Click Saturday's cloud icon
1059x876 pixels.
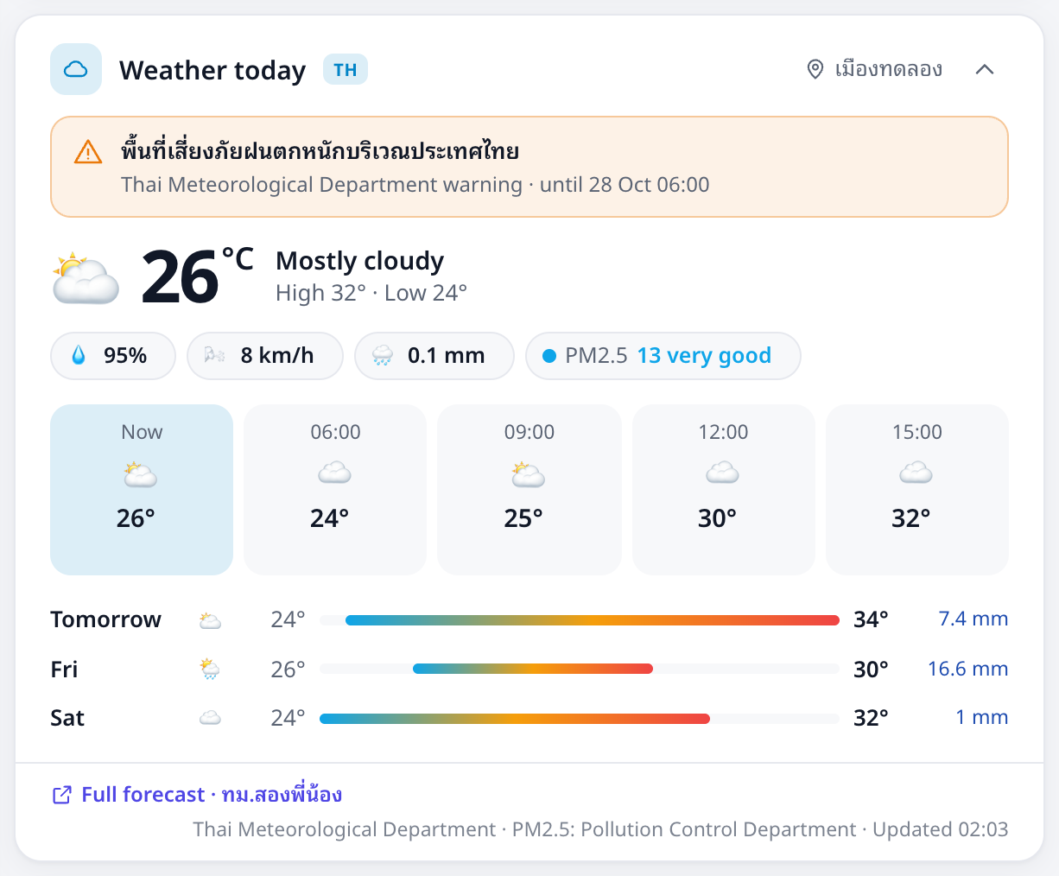tap(210, 718)
